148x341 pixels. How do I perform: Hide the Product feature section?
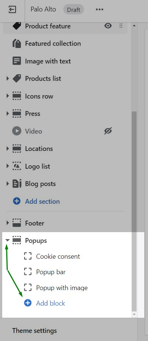pos(108,26)
